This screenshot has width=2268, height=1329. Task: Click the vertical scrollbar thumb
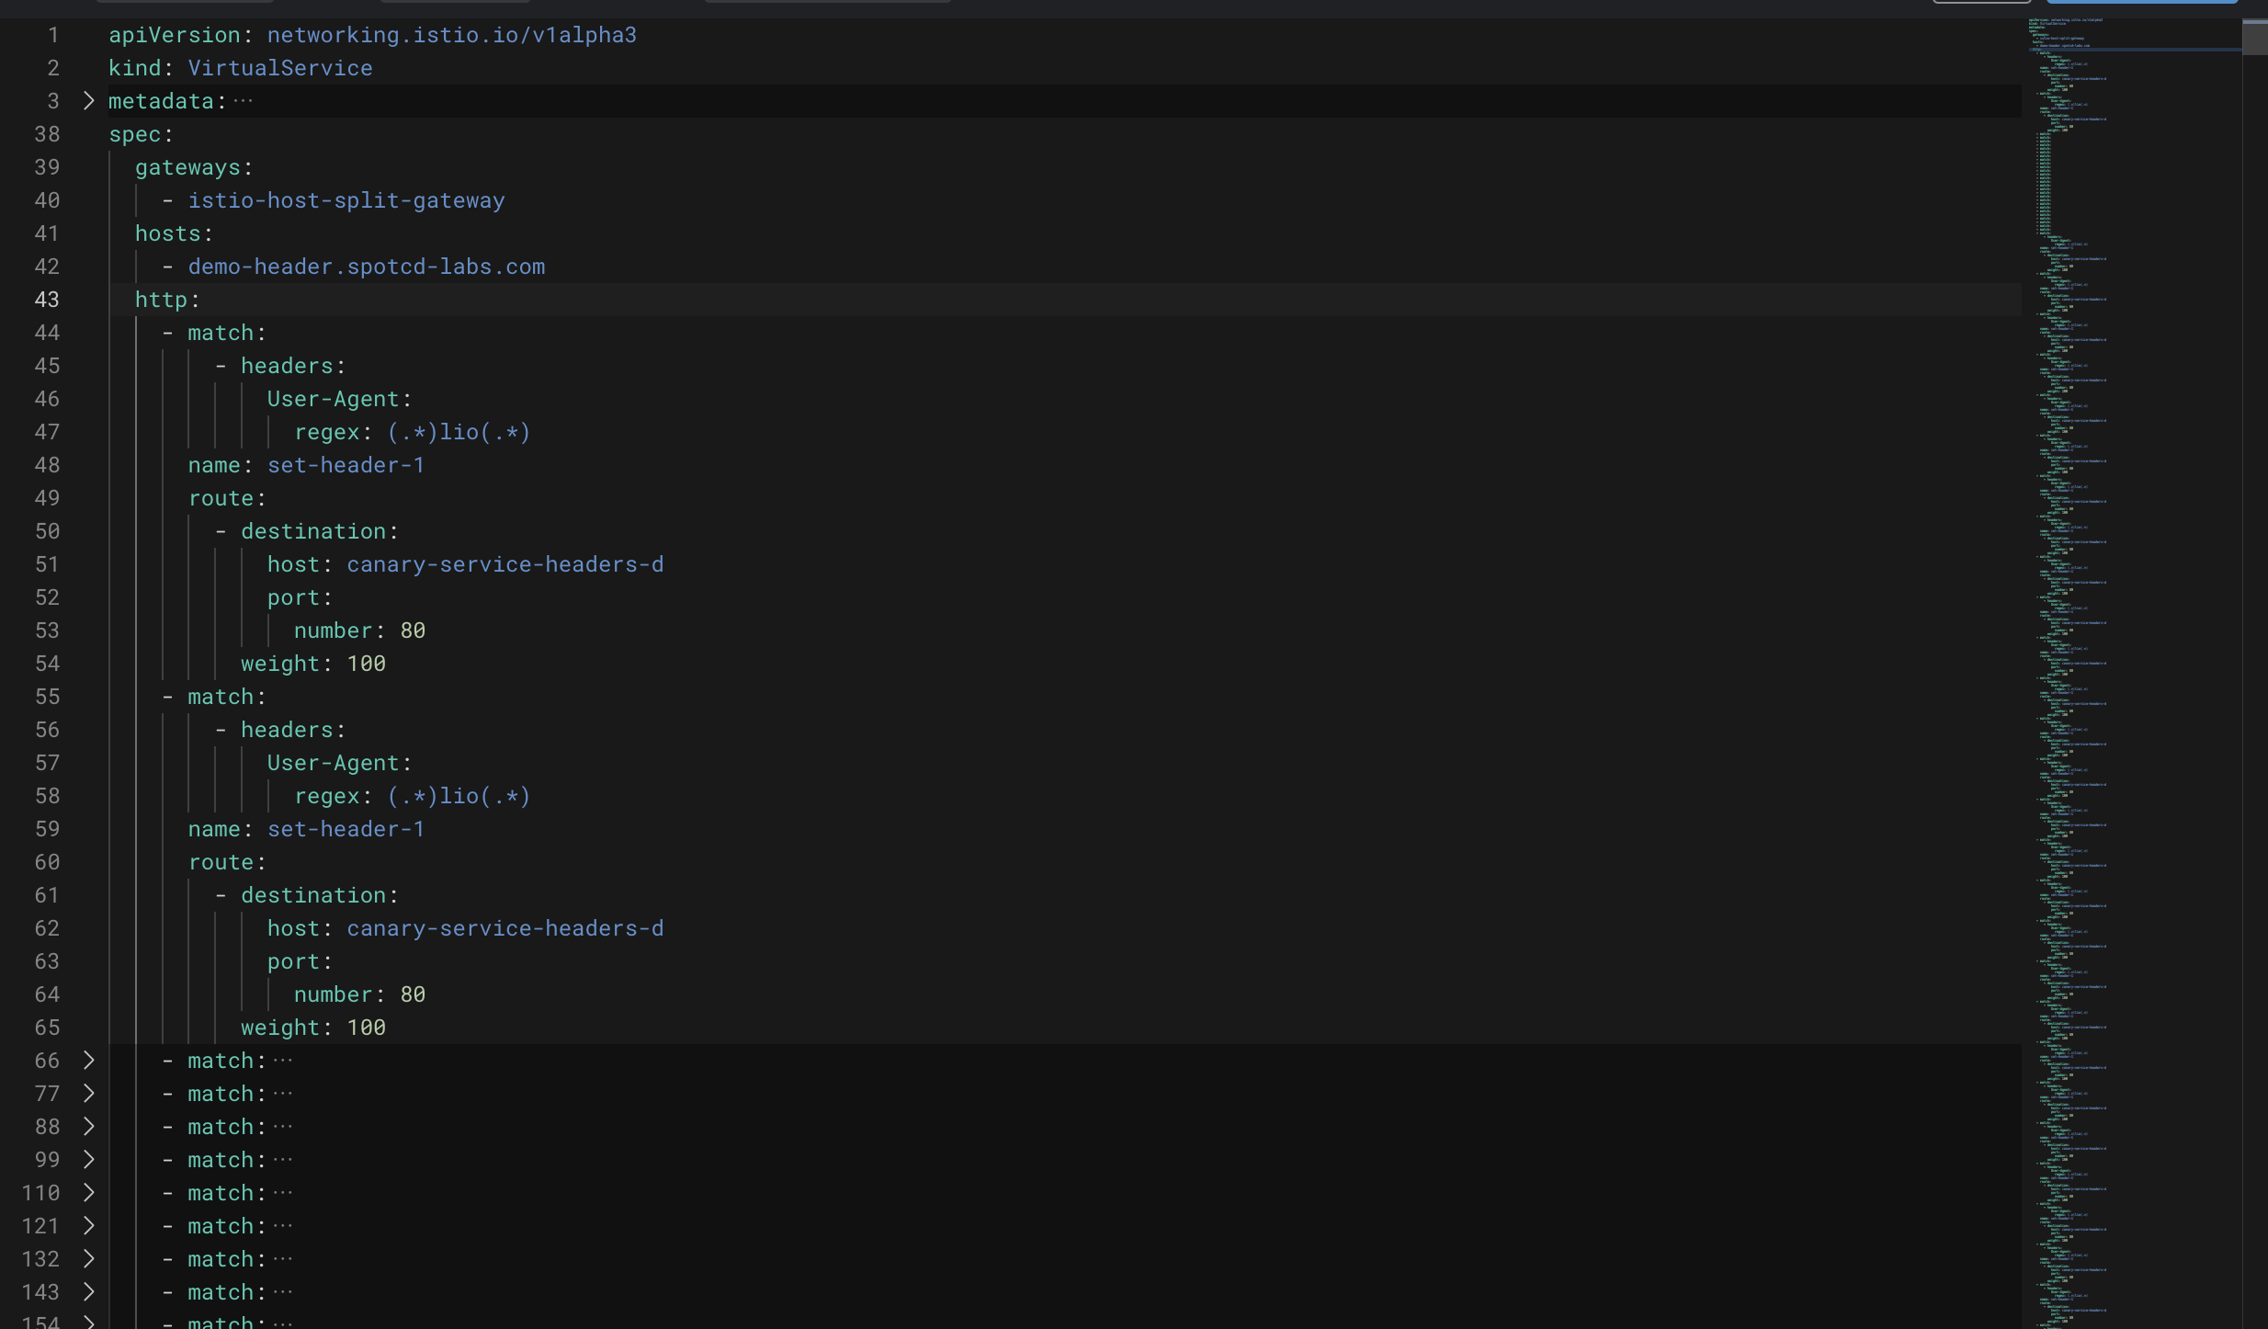click(x=2255, y=37)
